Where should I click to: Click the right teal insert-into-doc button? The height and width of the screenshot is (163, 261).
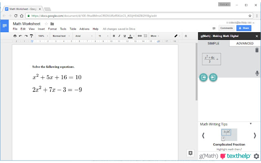(x=213, y=77)
